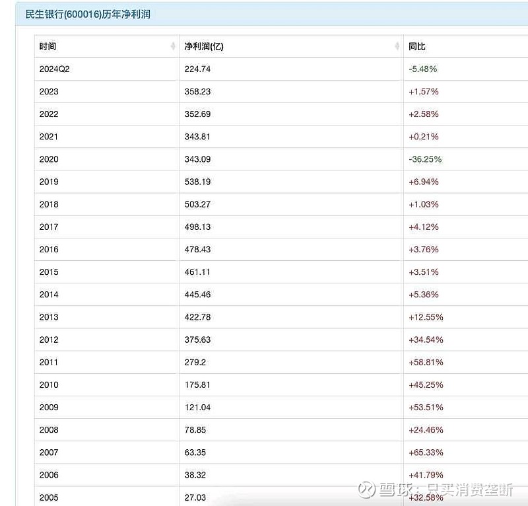Select year-over-year value +45.25%
Viewport: 528px width, 506px height.
click(426, 385)
